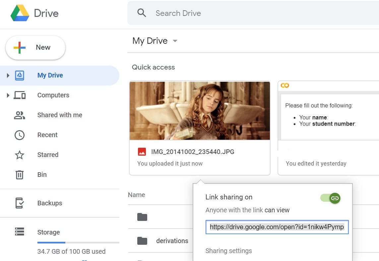Open the can view permission dropdown
This screenshot has height=261, width=379.
(x=277, y=210)
